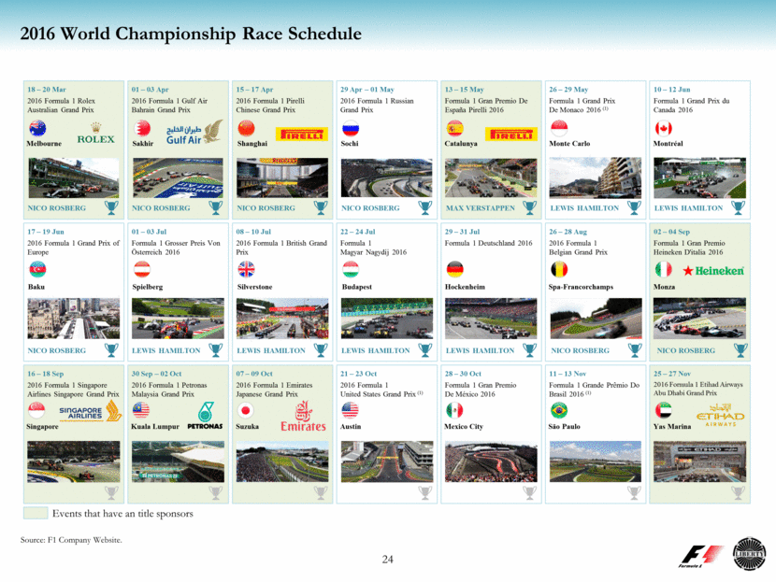Click the Petronas logo for Kuala Lumpur
Image resolution: width=776 pixels, height=582 pixels.
[205, 416]
